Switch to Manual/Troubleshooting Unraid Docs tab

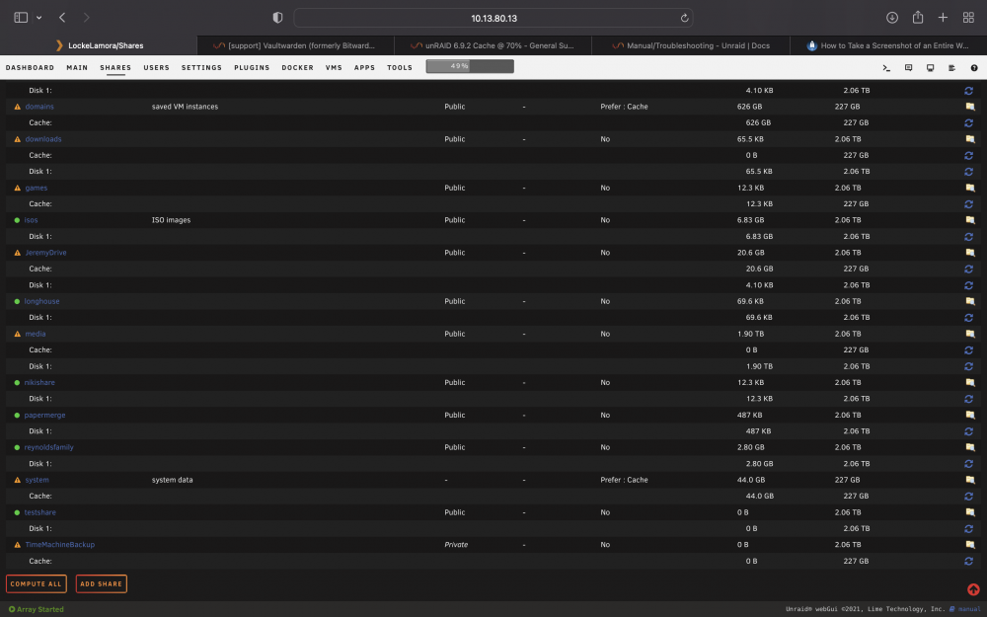point(691,45)
